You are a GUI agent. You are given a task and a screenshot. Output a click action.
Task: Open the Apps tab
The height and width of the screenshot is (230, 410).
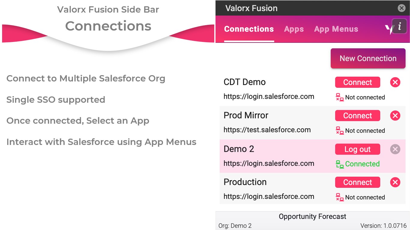point(294,29)
